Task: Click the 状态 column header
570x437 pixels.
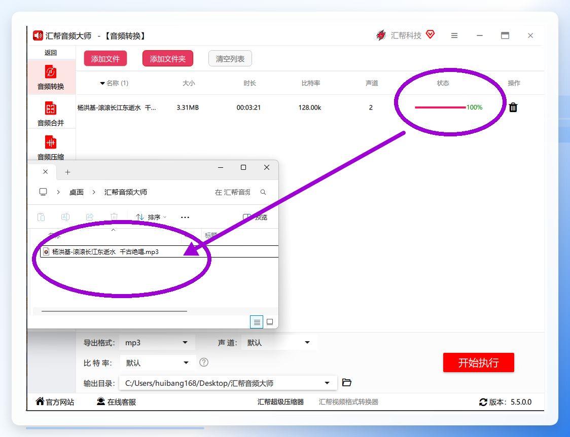Action: click(x=443, y=83)
